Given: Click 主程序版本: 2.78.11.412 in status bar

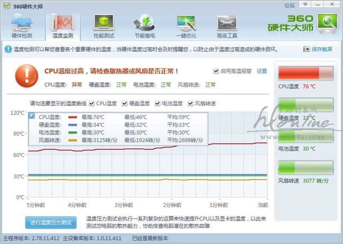Looking at the screenshot, I should (x=31, y=238).
